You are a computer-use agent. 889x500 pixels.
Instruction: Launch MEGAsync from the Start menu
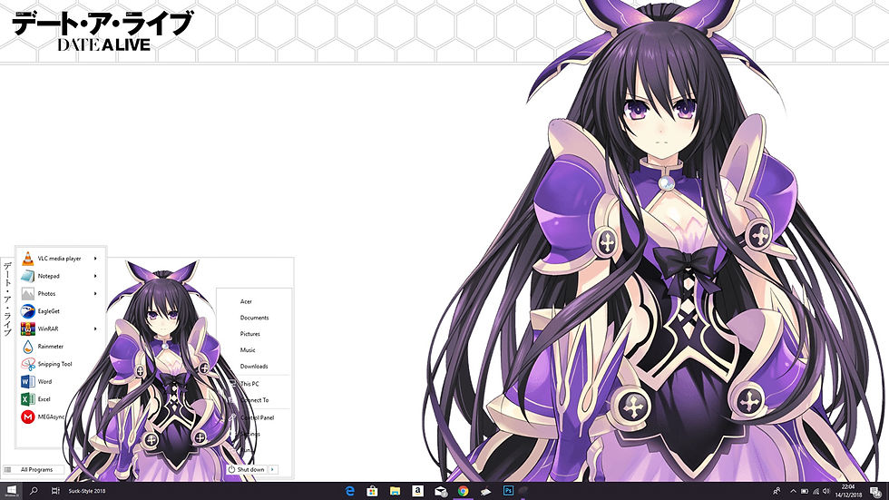tap(44, 417)
